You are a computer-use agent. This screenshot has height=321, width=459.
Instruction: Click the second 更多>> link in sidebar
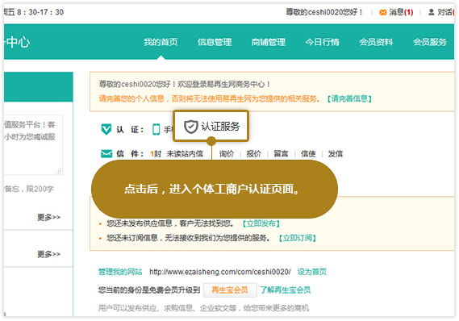[48, 254]
